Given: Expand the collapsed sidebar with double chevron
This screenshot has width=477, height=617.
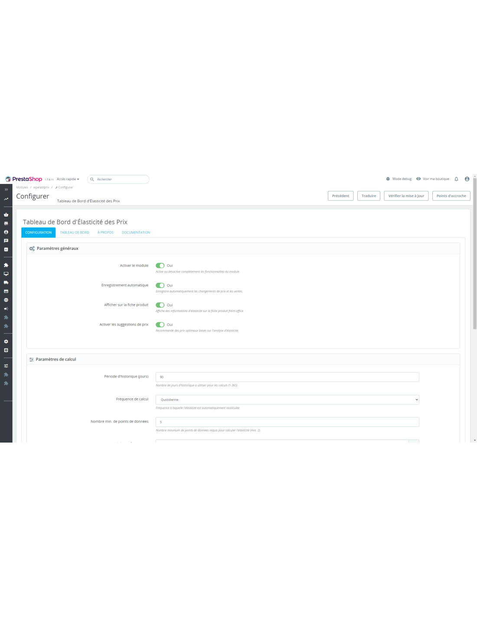Looking at the screenshot, I should [6, 190].
